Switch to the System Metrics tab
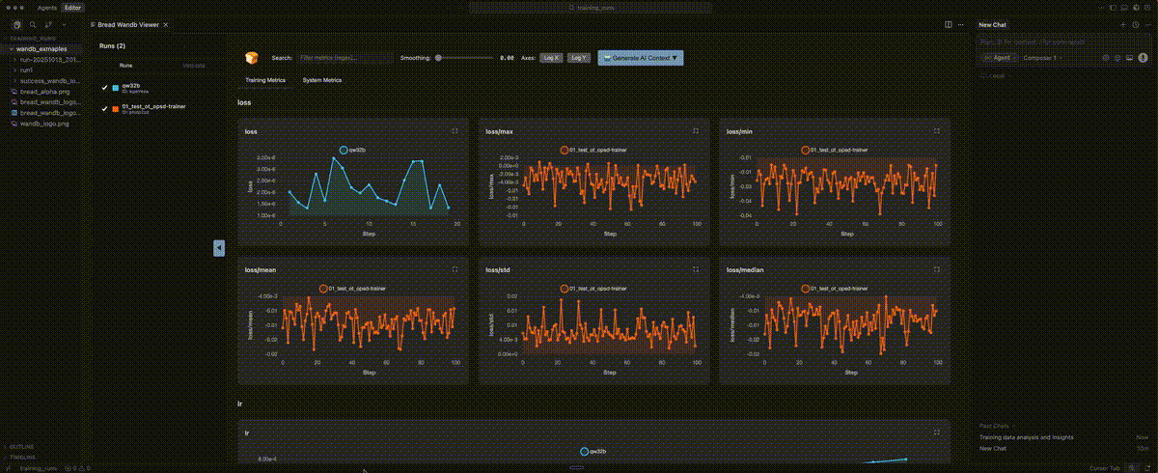 point(322,80)
